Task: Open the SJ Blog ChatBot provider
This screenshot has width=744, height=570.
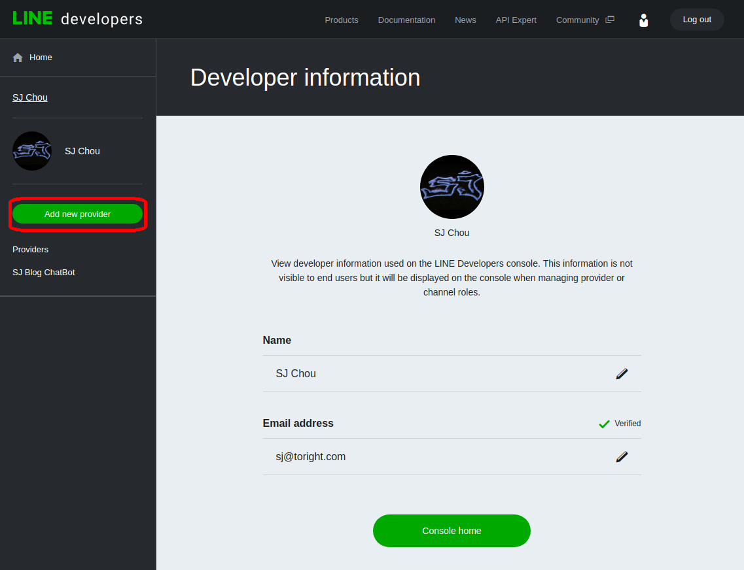Action: (44, 273)
